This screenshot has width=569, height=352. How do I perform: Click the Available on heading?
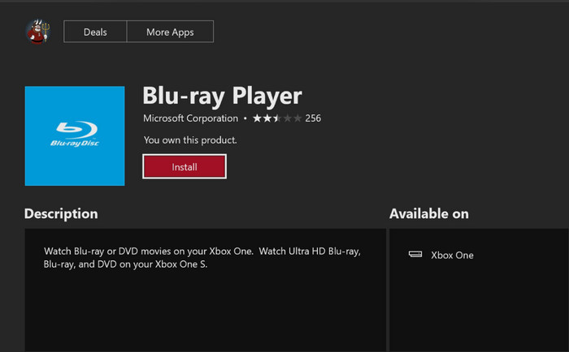pyautogui.click(x=429, y=213)
